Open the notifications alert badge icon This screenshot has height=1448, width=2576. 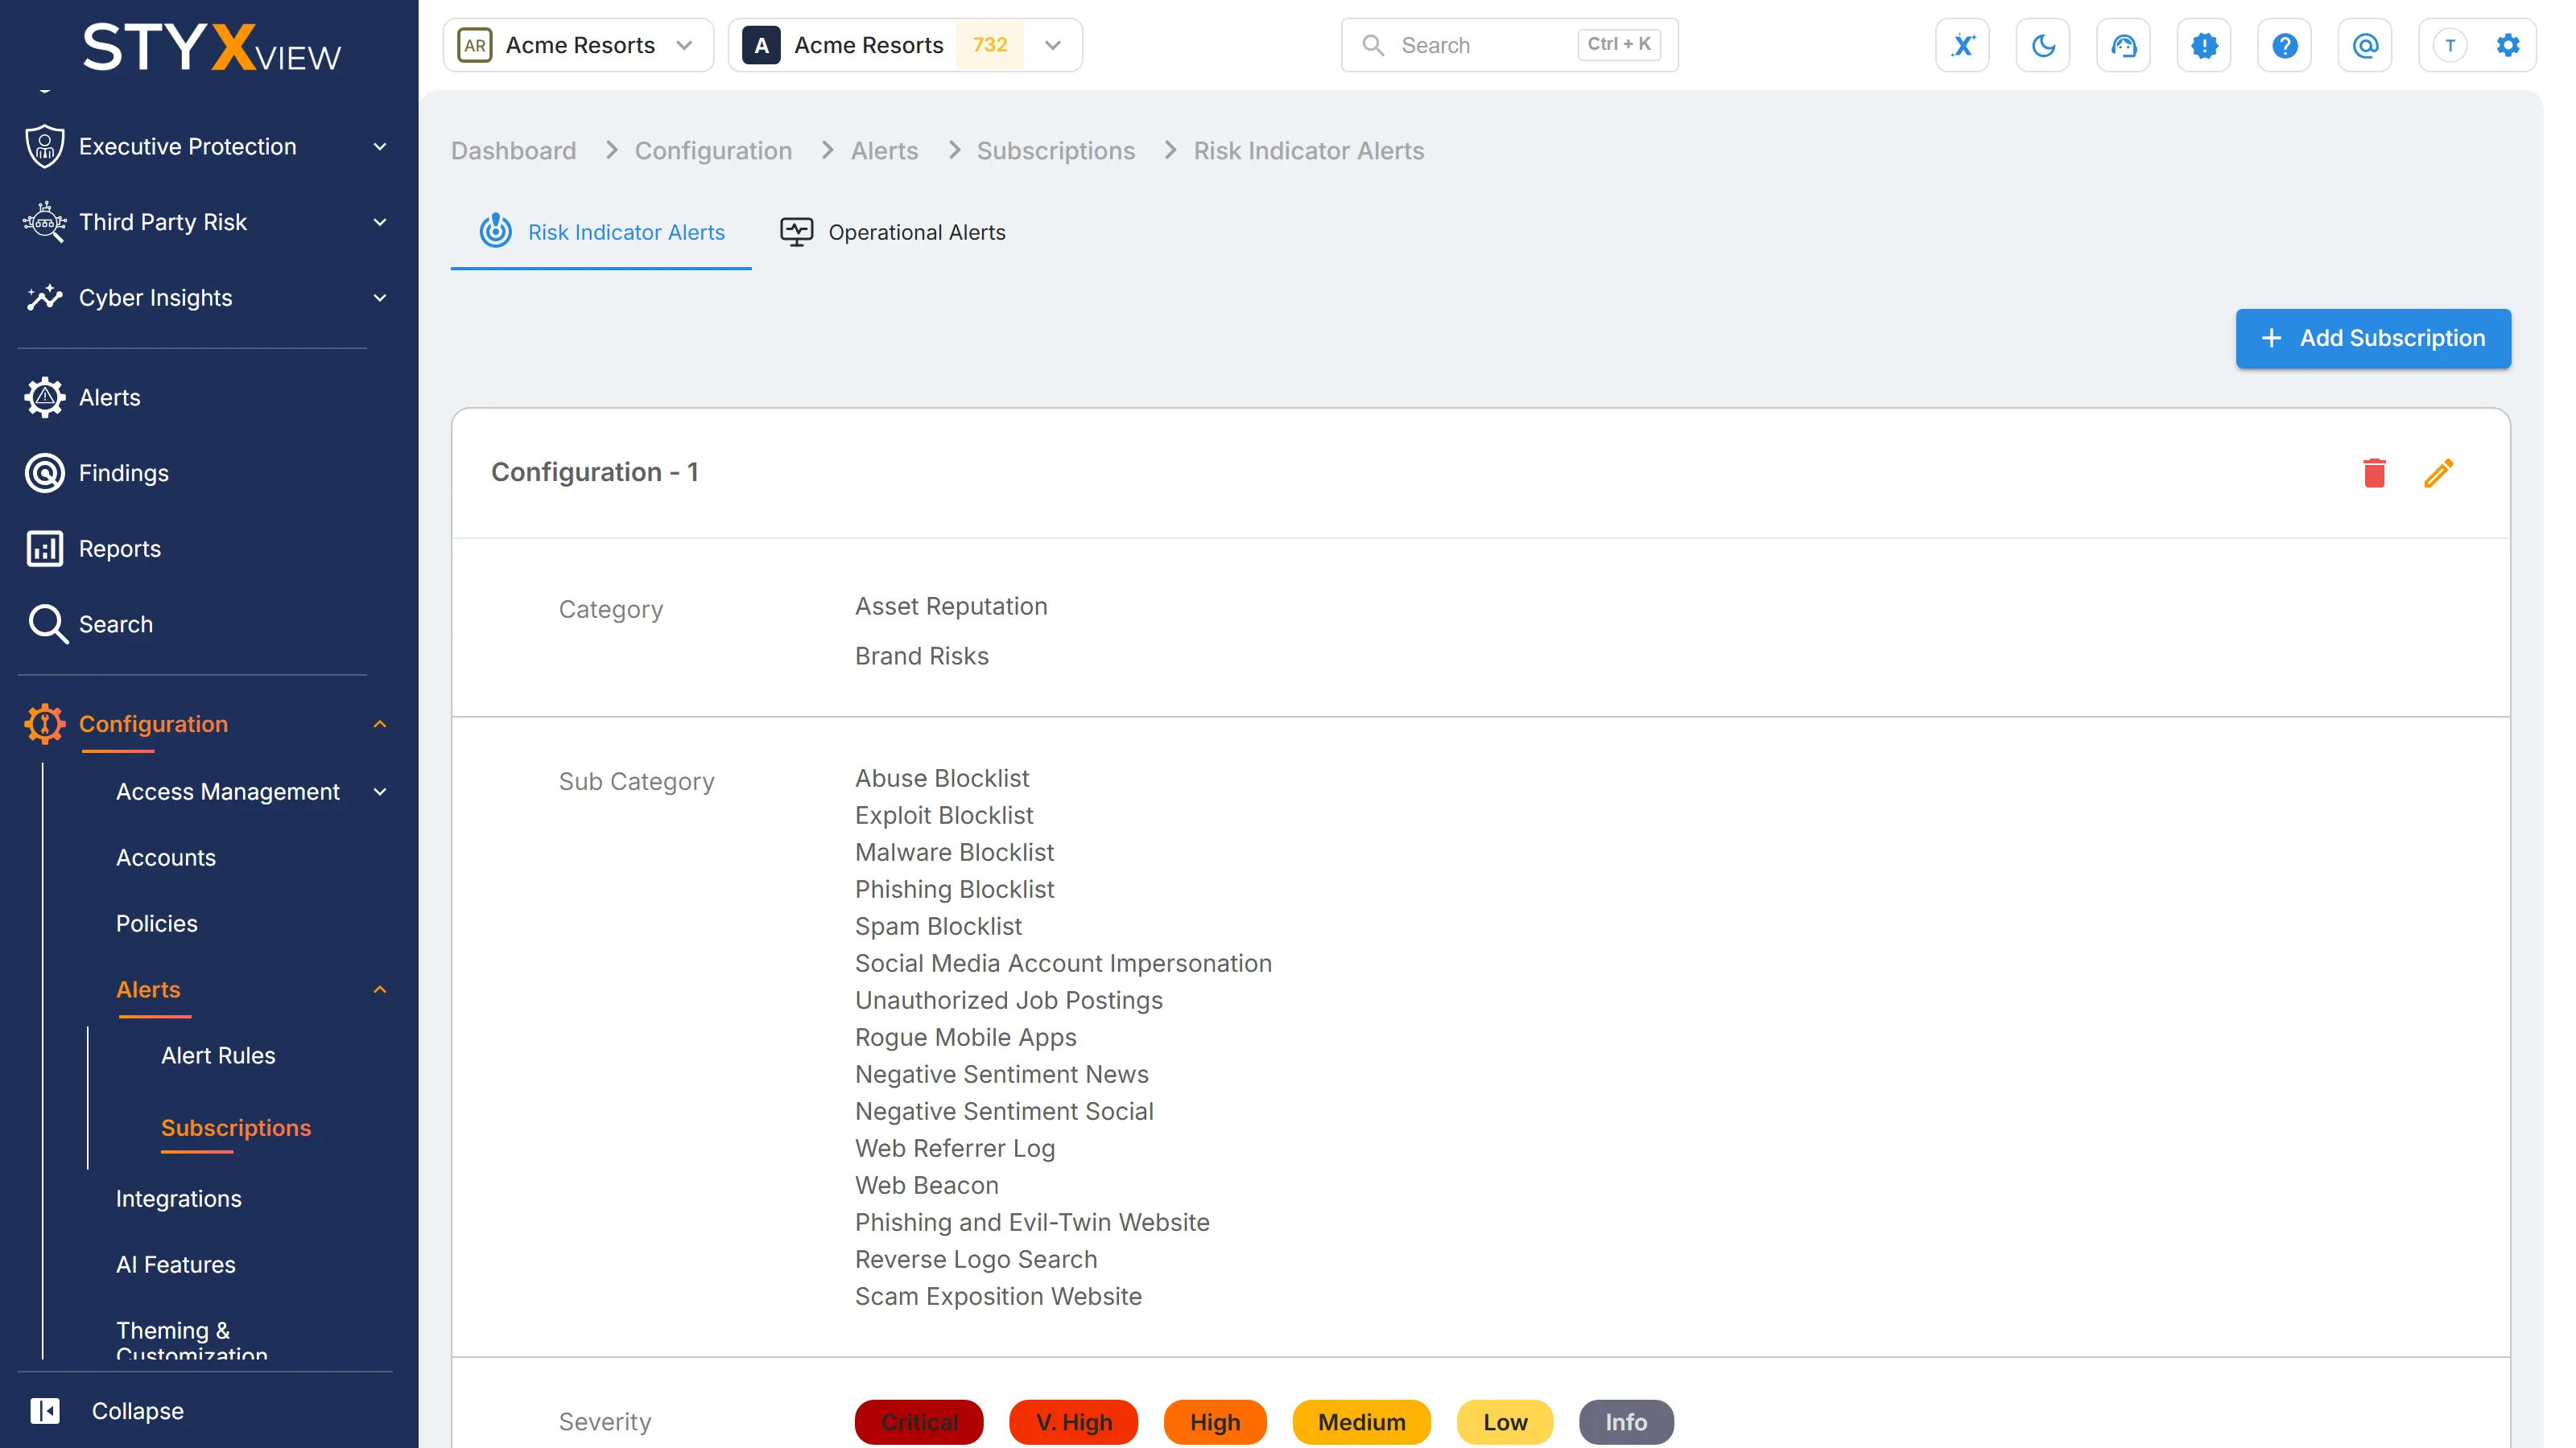[x=2204, y=45]
